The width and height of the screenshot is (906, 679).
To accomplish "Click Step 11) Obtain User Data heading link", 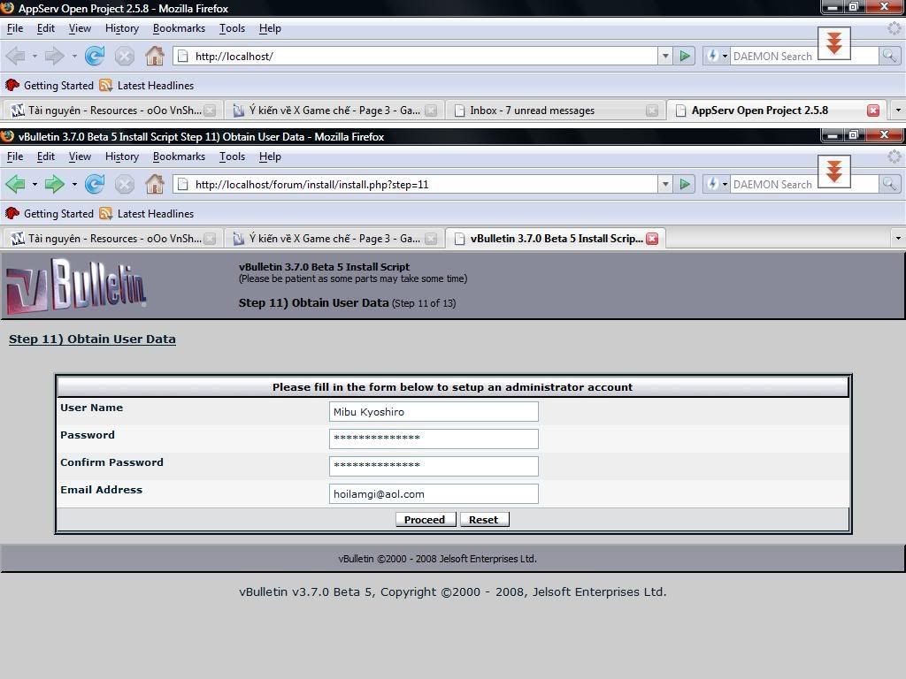I will point(92,339).
